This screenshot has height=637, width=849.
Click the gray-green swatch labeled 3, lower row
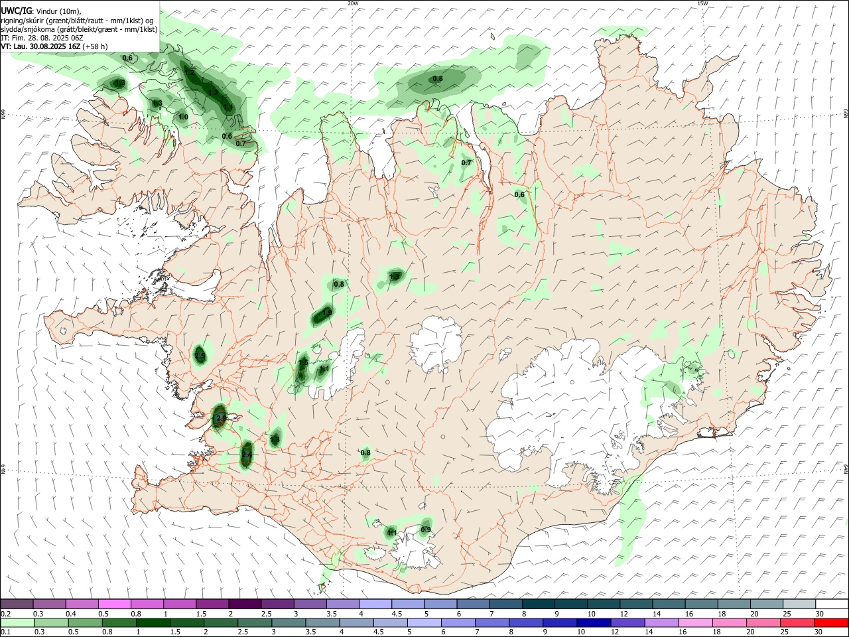pyautogui.click(x=289, y=622)
